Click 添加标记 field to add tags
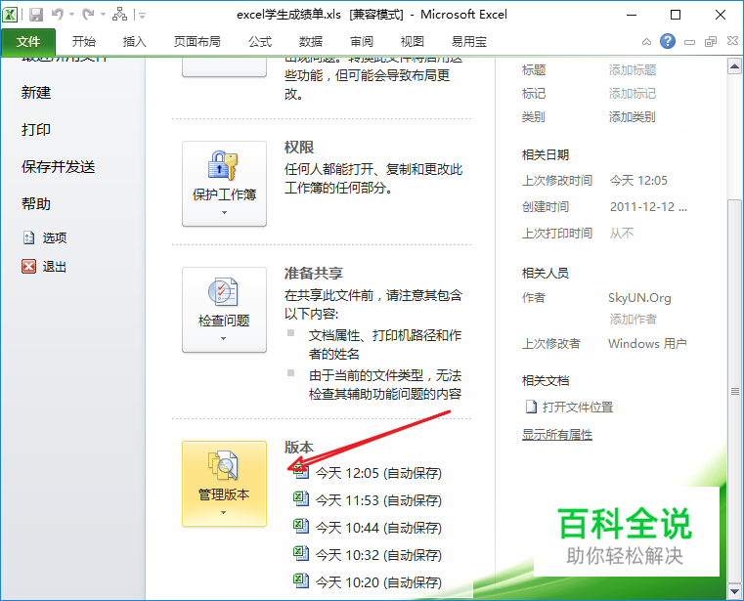The image size is (744, 601). coord(632,94)
